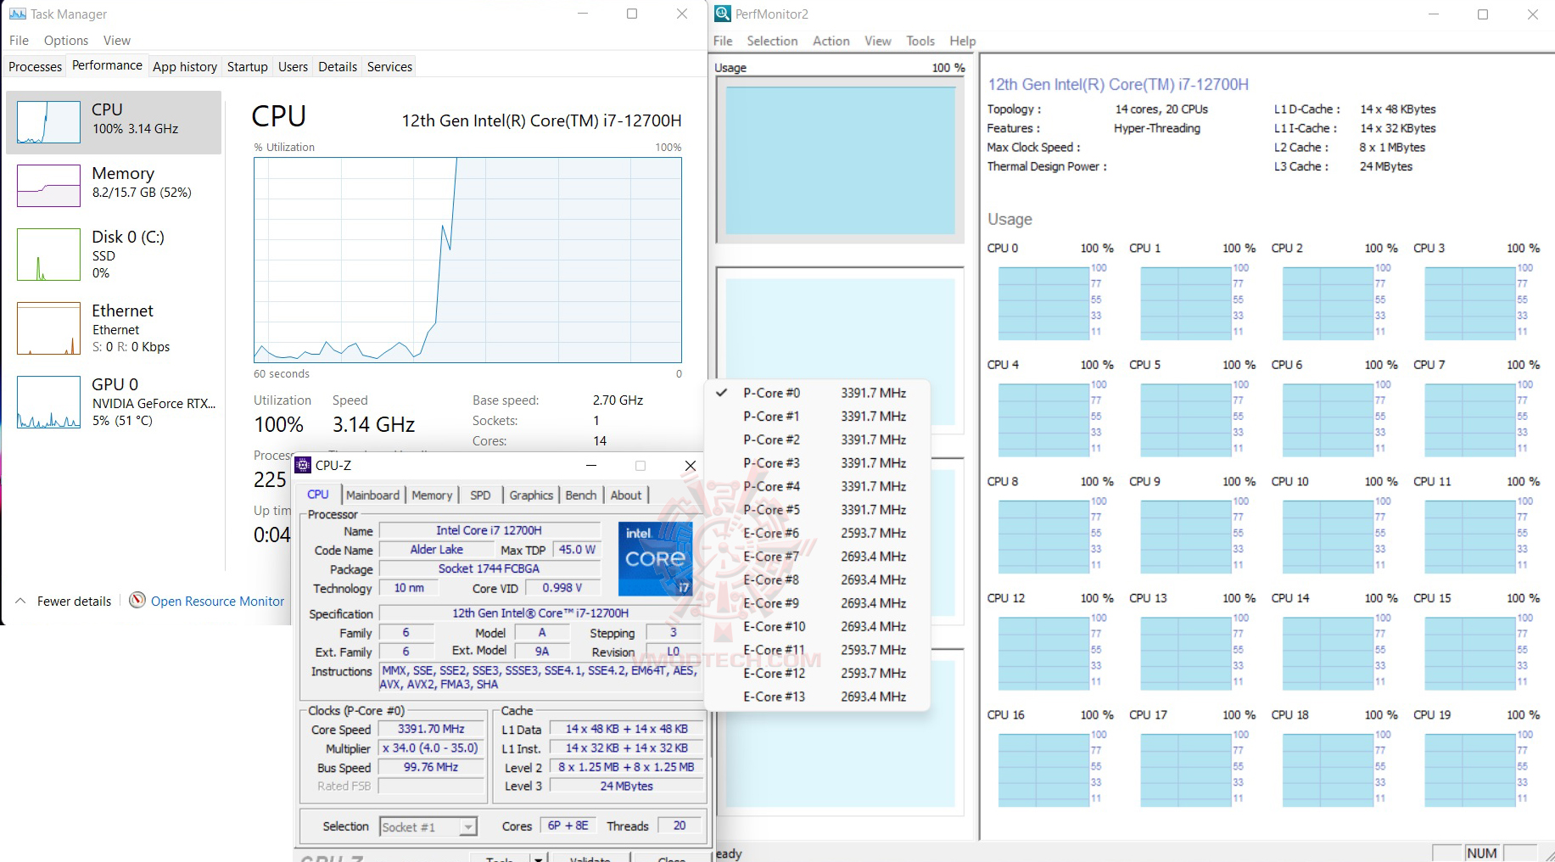1555x862 pixels.
Task: Switch to the SPD tab in CPU-Z
Action: (480, 495)
